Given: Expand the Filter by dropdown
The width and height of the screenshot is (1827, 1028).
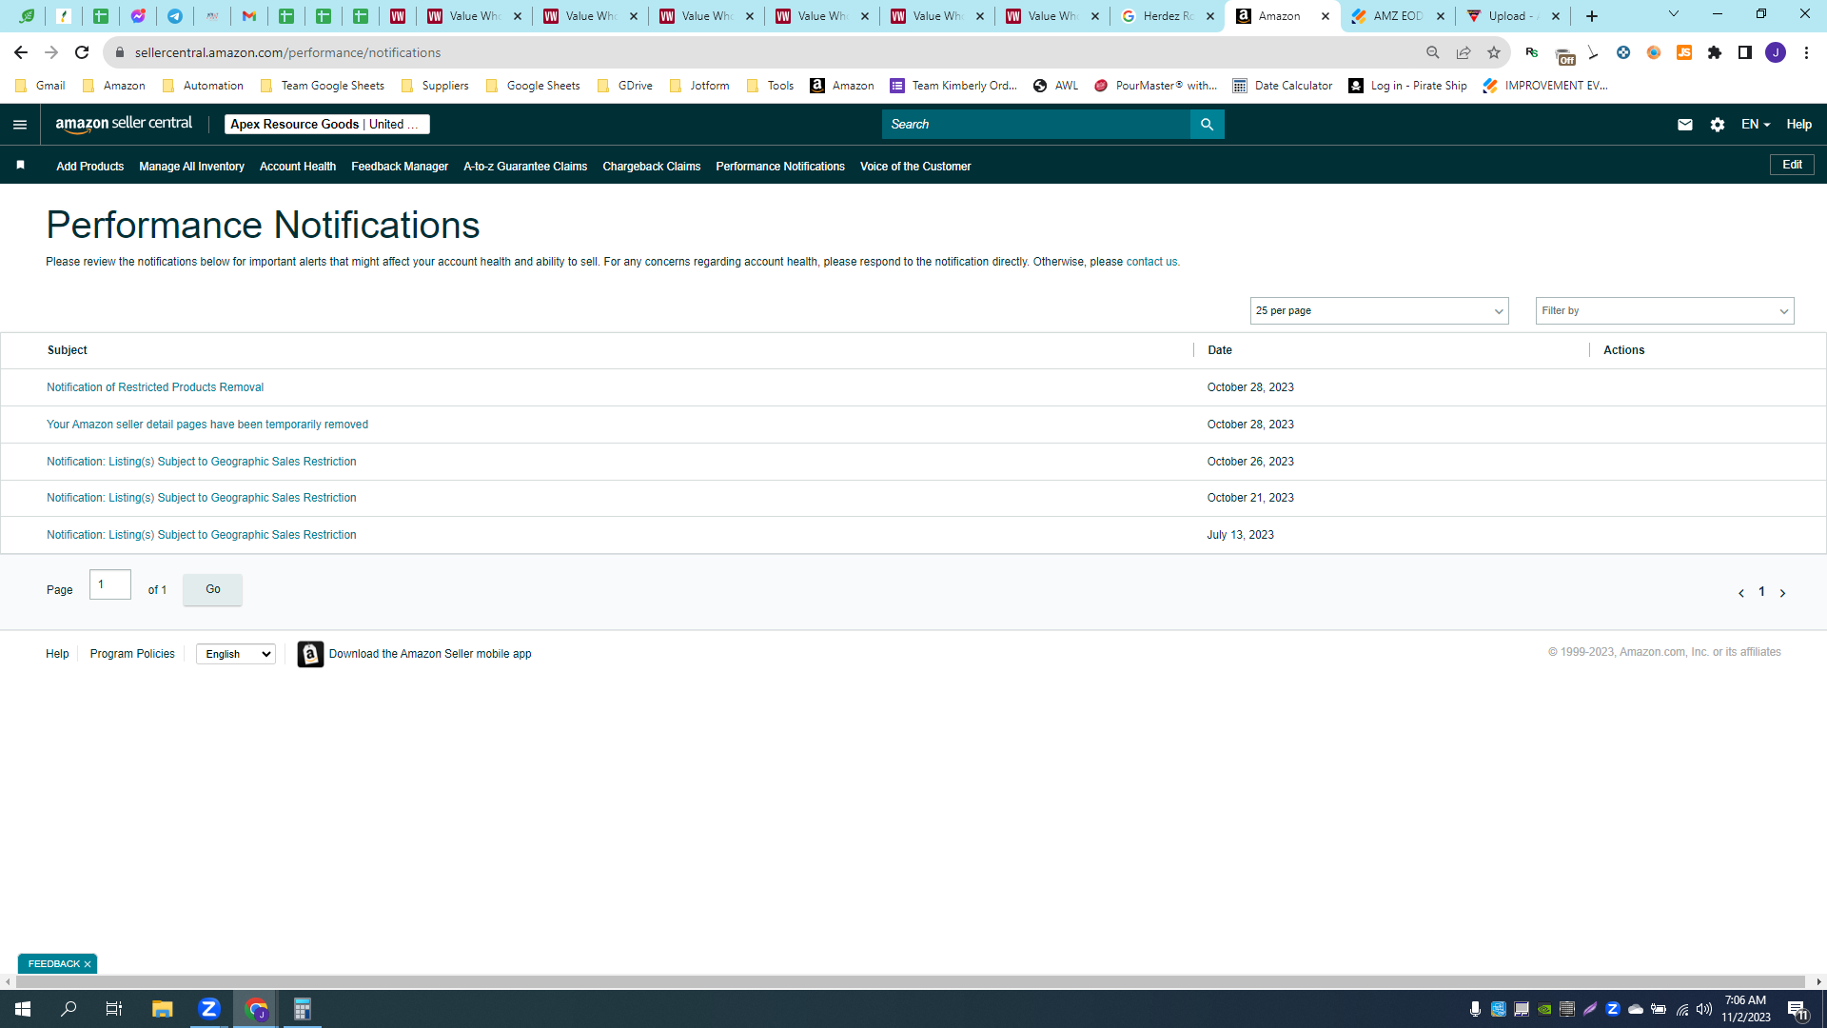Looking at the screenshot, I should tap(1664, 311).
